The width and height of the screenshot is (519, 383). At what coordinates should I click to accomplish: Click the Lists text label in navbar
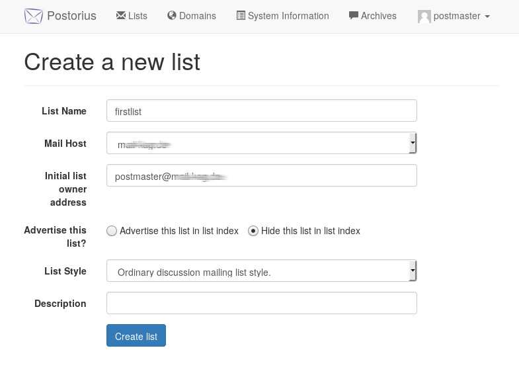138,16
